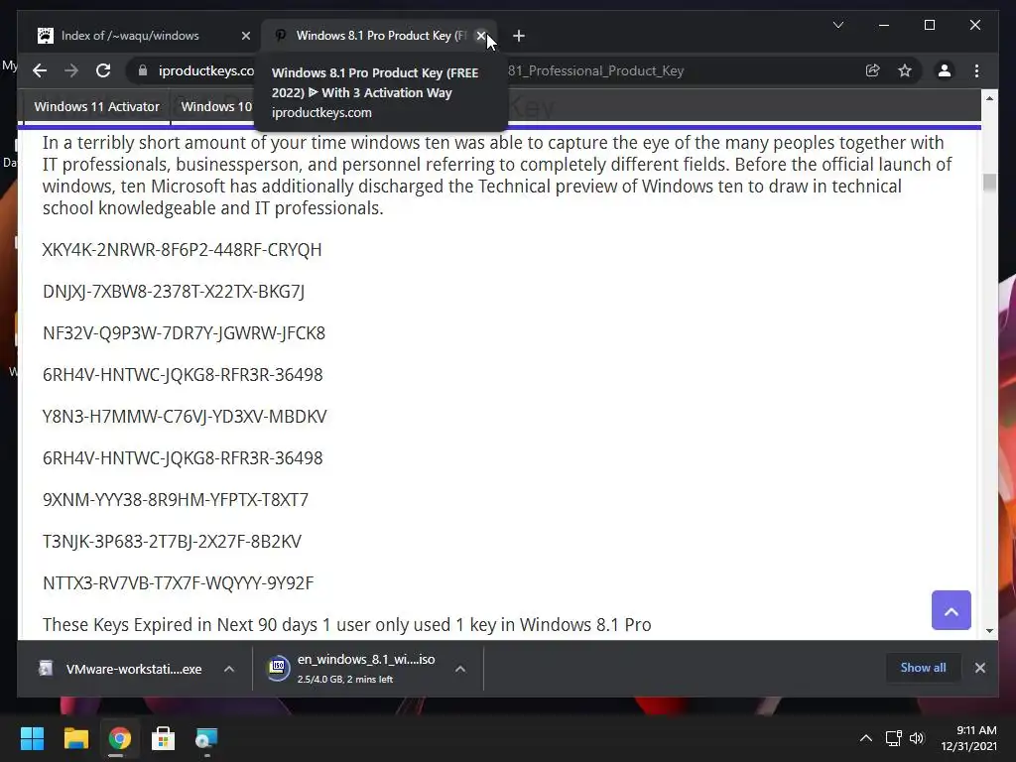Image resolution: width=1016 pixels, height=762 pixels.
Task: Expand options for VMware-workstation exe download
Action: (x=229, y=669)
